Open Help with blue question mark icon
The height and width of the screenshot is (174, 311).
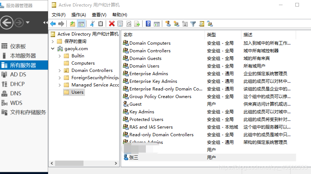click(148, 24)
